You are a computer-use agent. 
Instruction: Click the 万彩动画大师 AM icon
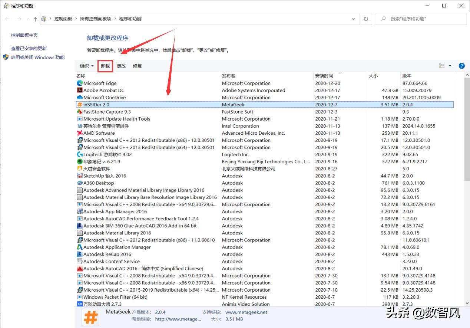click(x=80, y=304)
